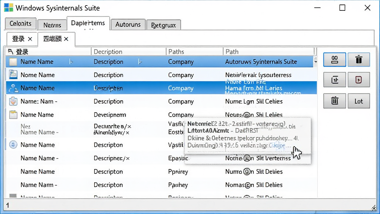
Task: Click the Ppnirey cell
Action: tap(178, 172)
